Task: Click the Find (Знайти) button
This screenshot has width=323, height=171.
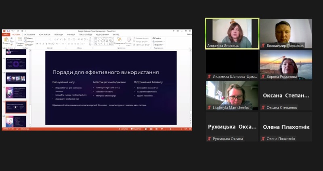Action: pos(157,38)
